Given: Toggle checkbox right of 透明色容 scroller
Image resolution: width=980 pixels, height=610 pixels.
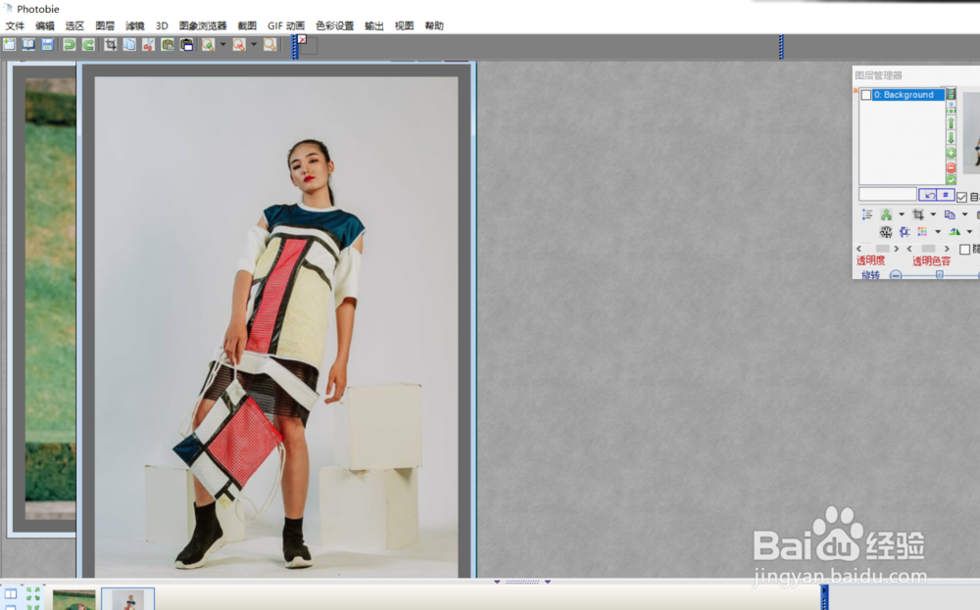Looking at the screenshot, I should [x=965, y=249].
